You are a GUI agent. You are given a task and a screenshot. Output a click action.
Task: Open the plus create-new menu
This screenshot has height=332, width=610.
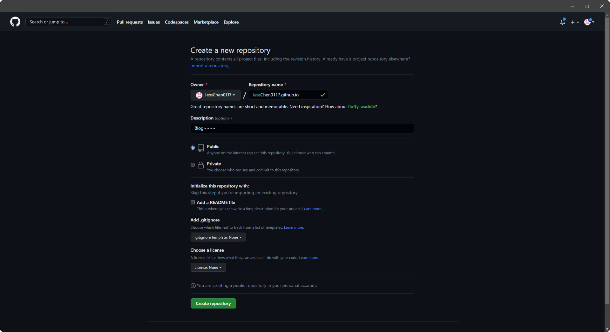575,22
